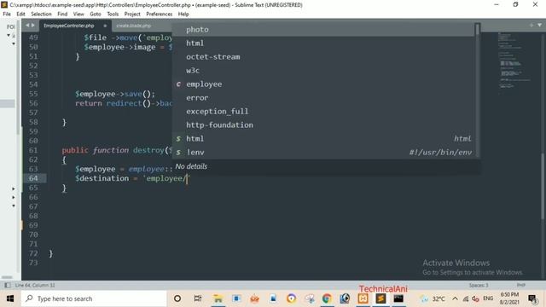The width and height of the screenshot is (546, 307).
Task: Switch to the create.blade.php tab
Action: coord(134,26)
